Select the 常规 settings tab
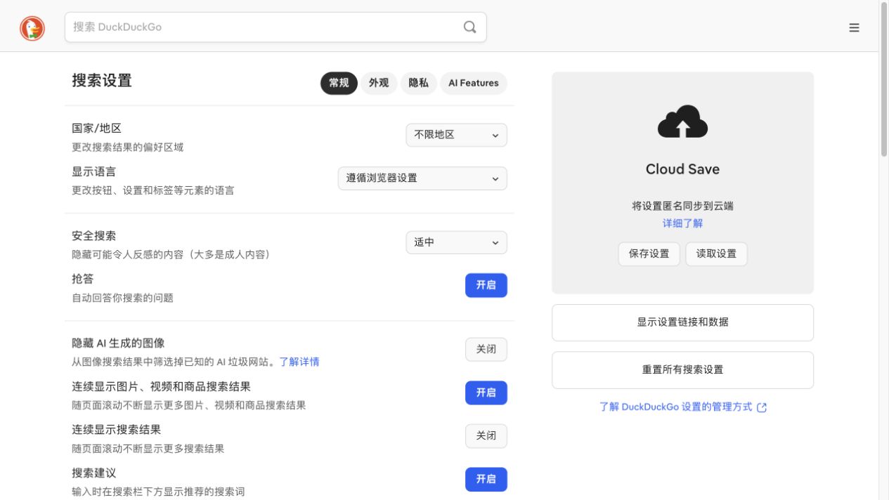The image size is (889, 500). [x=339, y=83]
